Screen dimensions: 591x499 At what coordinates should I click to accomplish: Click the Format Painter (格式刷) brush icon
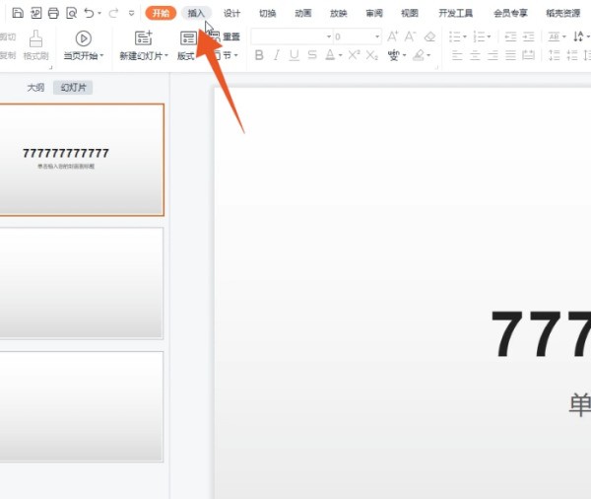coord(35,38)
